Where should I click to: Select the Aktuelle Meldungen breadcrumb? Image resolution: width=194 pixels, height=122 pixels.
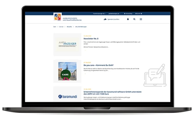pyautogui.click(x=81, y=27)
